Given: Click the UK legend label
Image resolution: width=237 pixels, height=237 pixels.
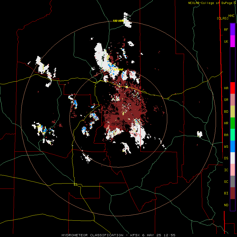Looking at the screenshot, I should click(226, 41).
